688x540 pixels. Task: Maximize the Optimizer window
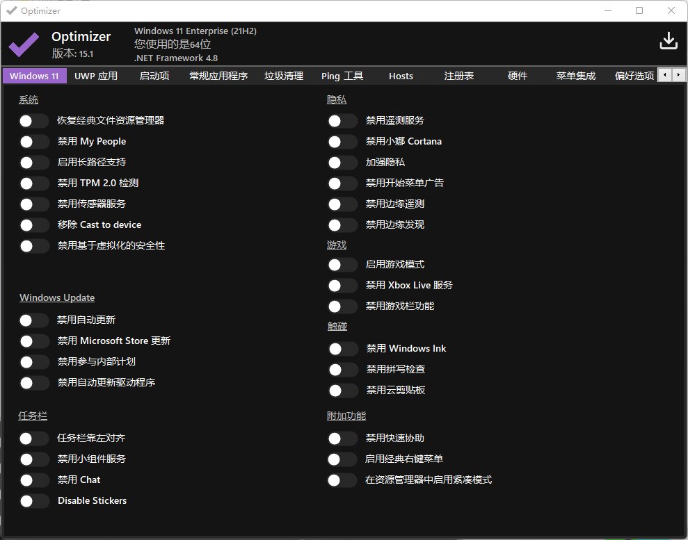pos(639,10)
